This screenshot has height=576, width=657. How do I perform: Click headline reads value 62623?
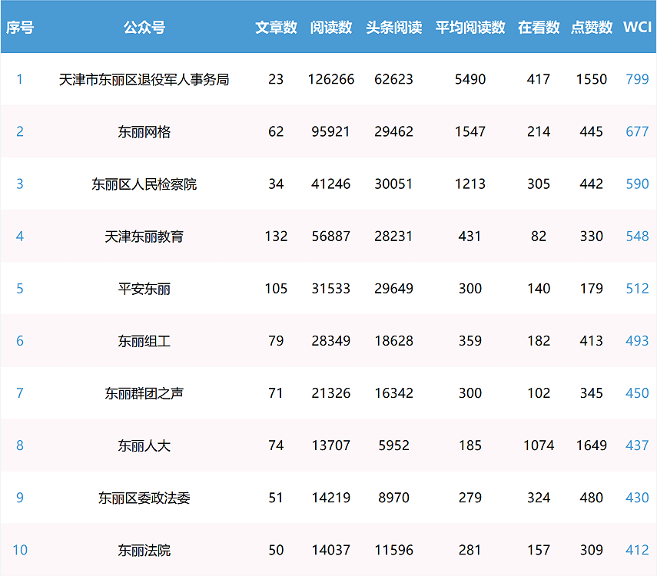point(394,79)
